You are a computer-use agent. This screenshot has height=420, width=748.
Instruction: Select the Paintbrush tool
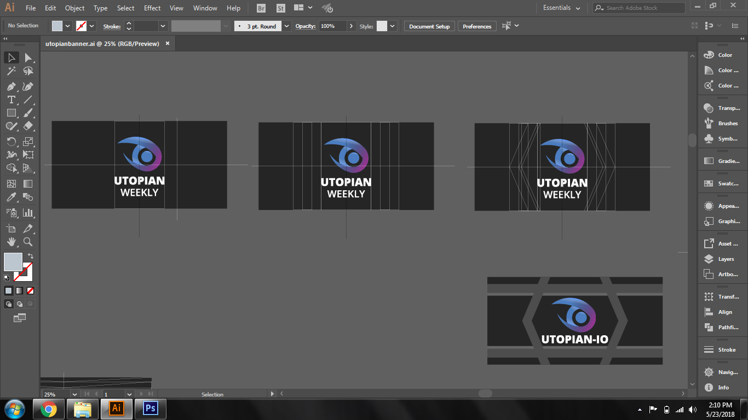(28, 113)
